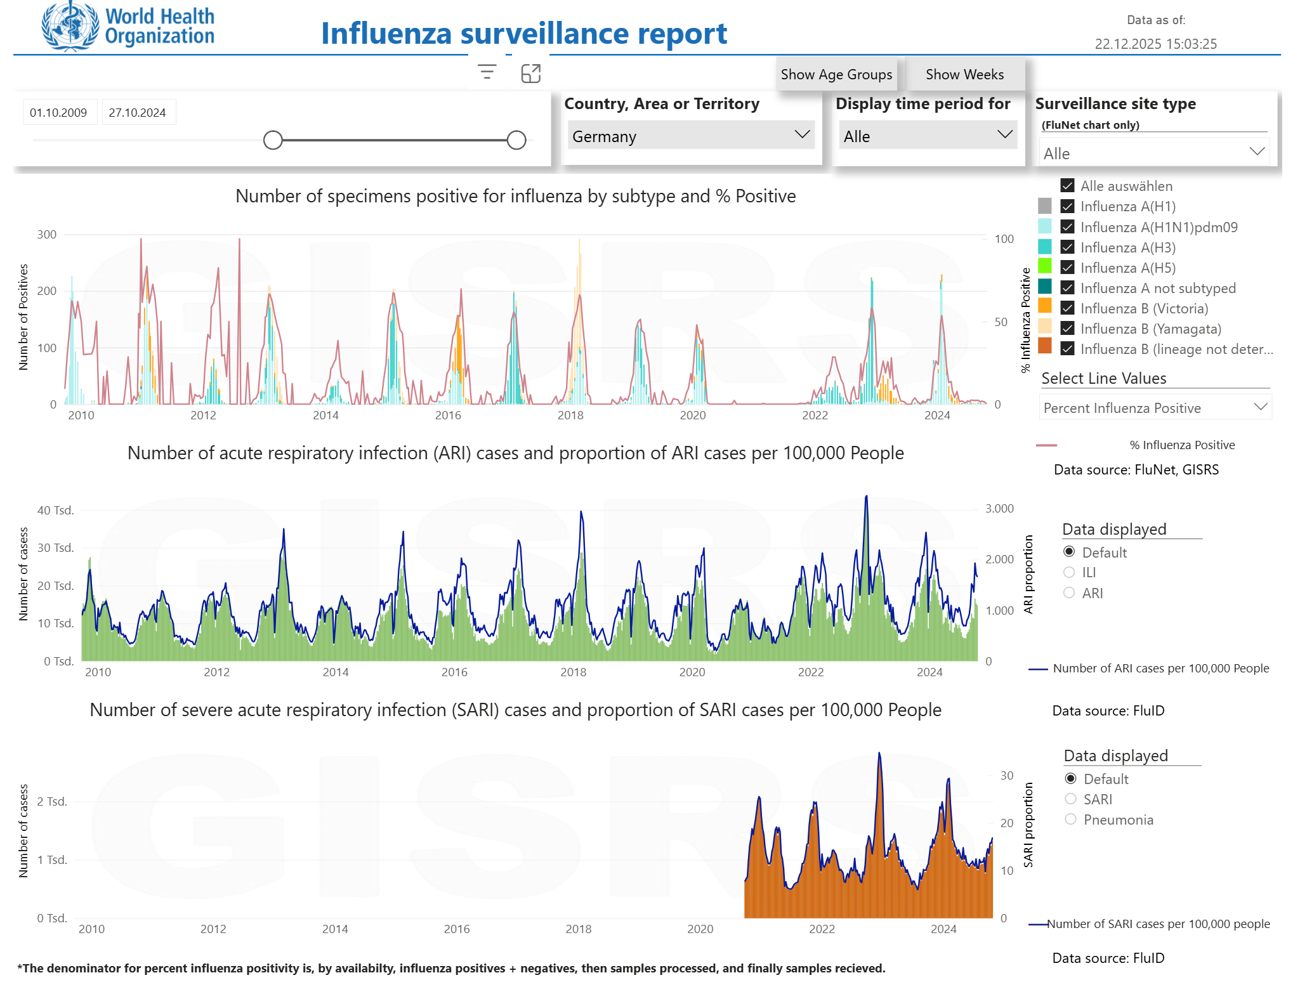Expand the Display time period dropdown
Screen dimensions: 1307x987
(927, 136)
